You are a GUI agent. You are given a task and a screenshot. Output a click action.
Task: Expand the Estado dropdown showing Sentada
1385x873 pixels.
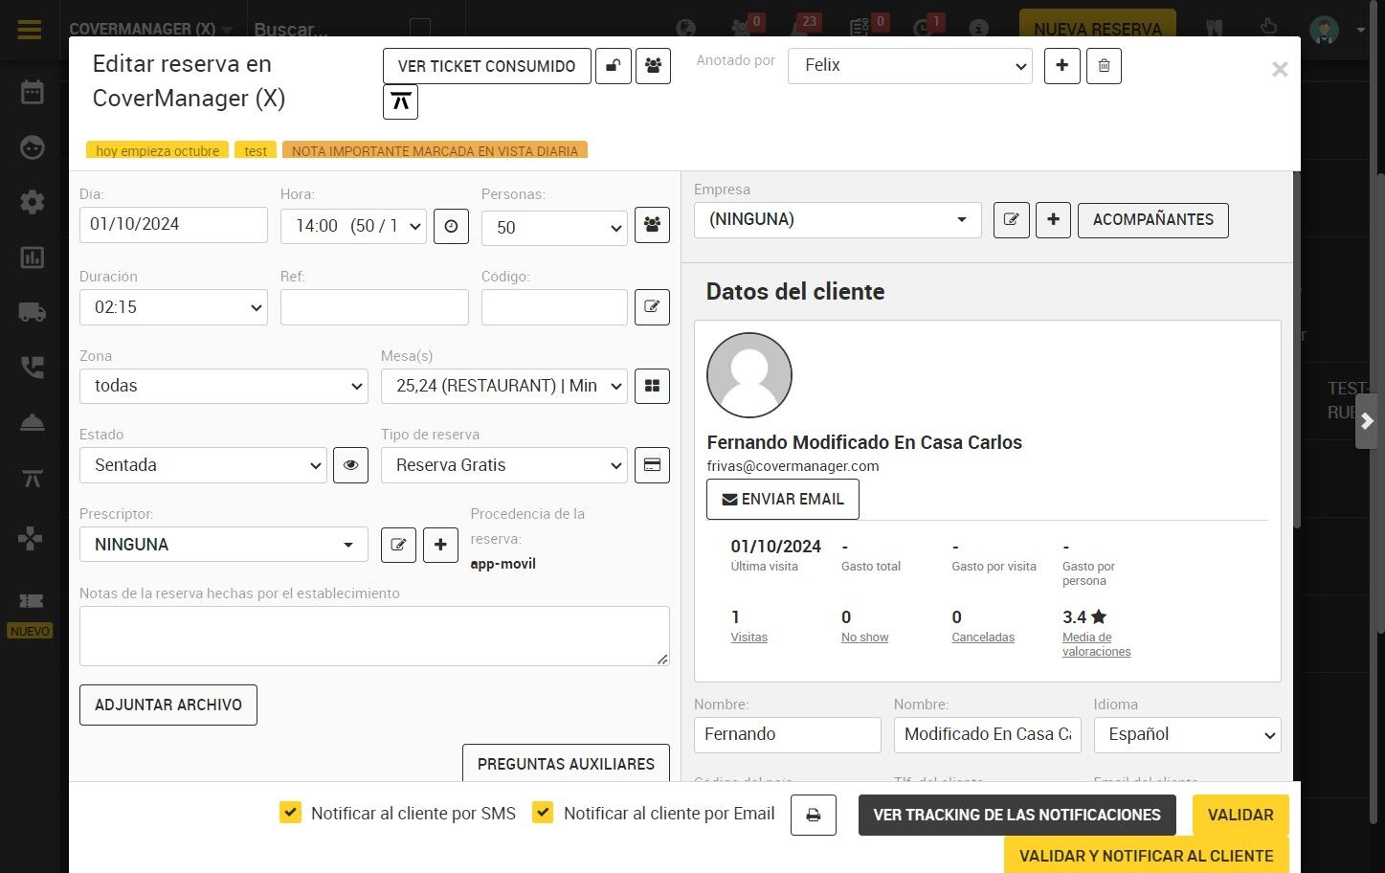(203, 465)
